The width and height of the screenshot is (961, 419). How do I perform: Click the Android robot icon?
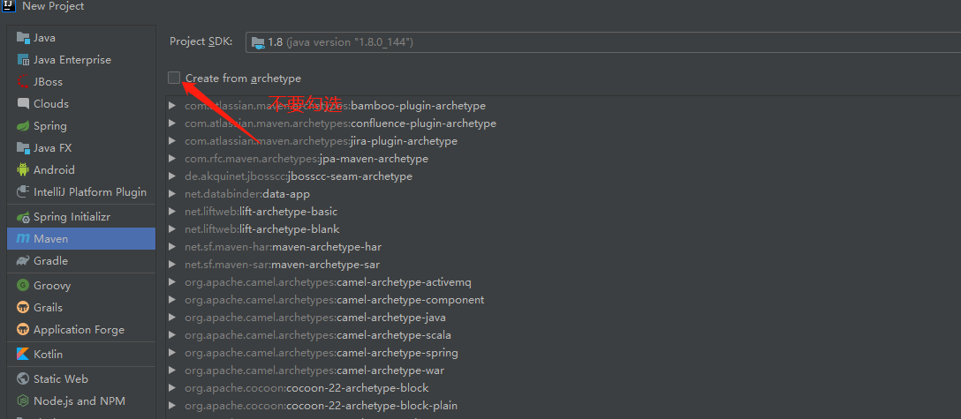click(23, 170)
